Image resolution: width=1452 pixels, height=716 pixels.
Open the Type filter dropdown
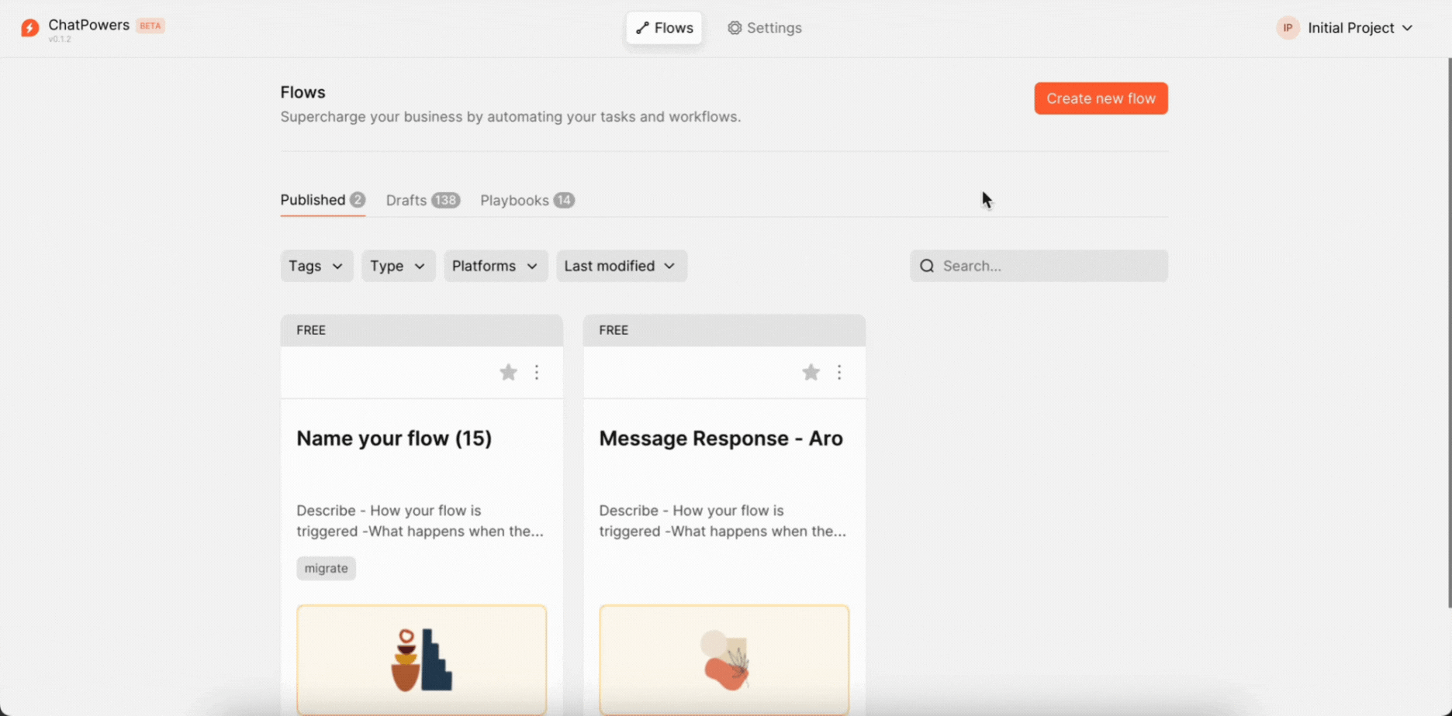click(x=398, y=266)
